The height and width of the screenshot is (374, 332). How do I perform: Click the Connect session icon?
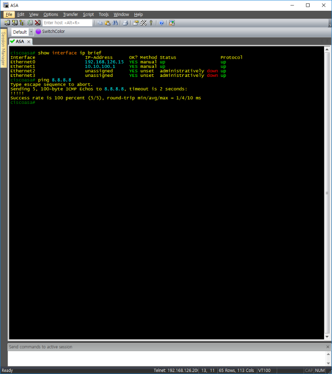pos(7,23)
